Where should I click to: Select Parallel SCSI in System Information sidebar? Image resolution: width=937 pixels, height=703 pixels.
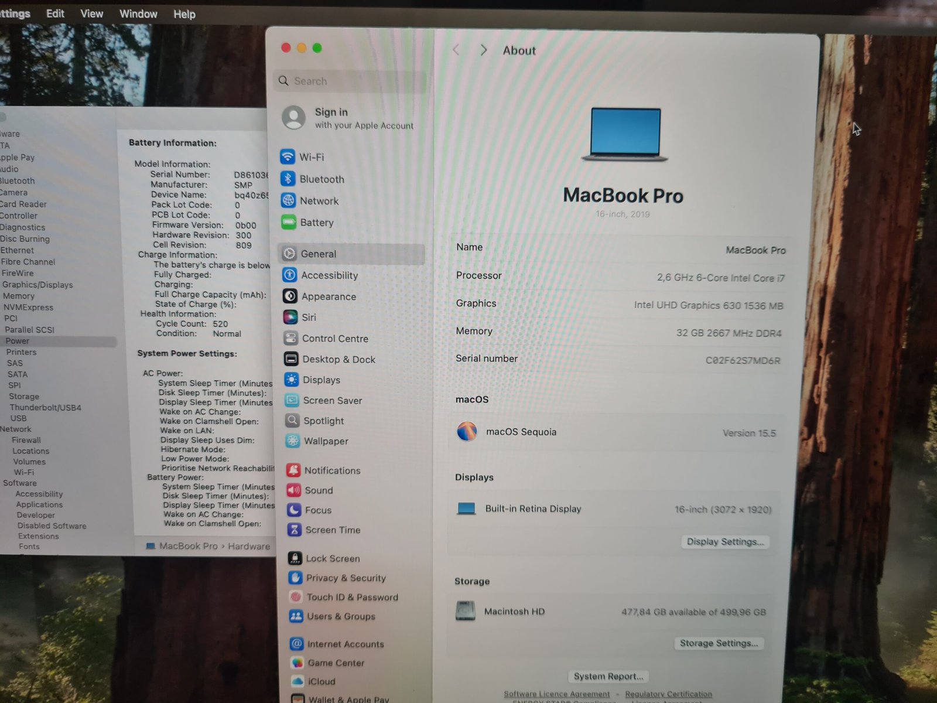tap(29, 330)
